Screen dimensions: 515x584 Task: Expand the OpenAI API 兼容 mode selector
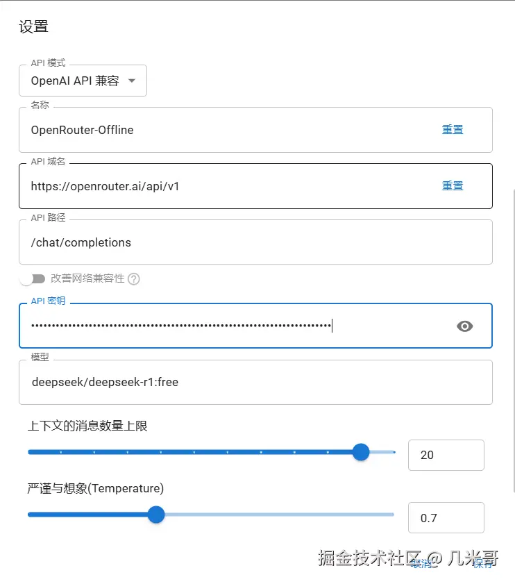coord(83,80)
